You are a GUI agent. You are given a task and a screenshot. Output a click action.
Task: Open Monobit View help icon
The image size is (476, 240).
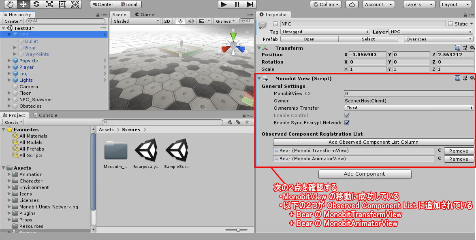(x=457, y=78)
